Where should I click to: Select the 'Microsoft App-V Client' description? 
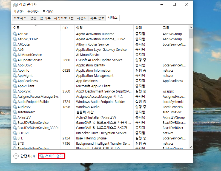tap(93, 86)
